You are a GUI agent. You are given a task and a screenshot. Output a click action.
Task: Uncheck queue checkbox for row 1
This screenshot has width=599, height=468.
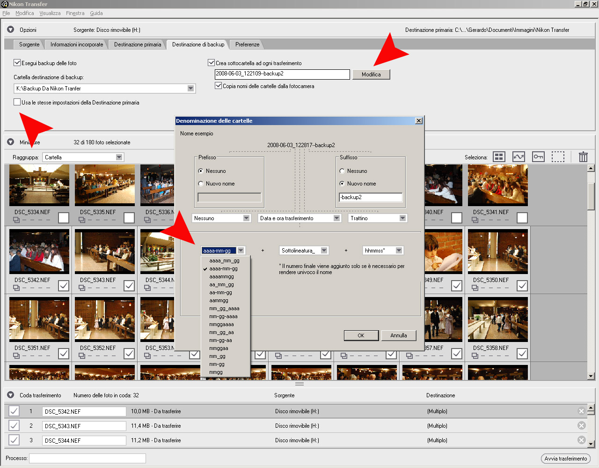pyautogui.click(x=14, y=411)
